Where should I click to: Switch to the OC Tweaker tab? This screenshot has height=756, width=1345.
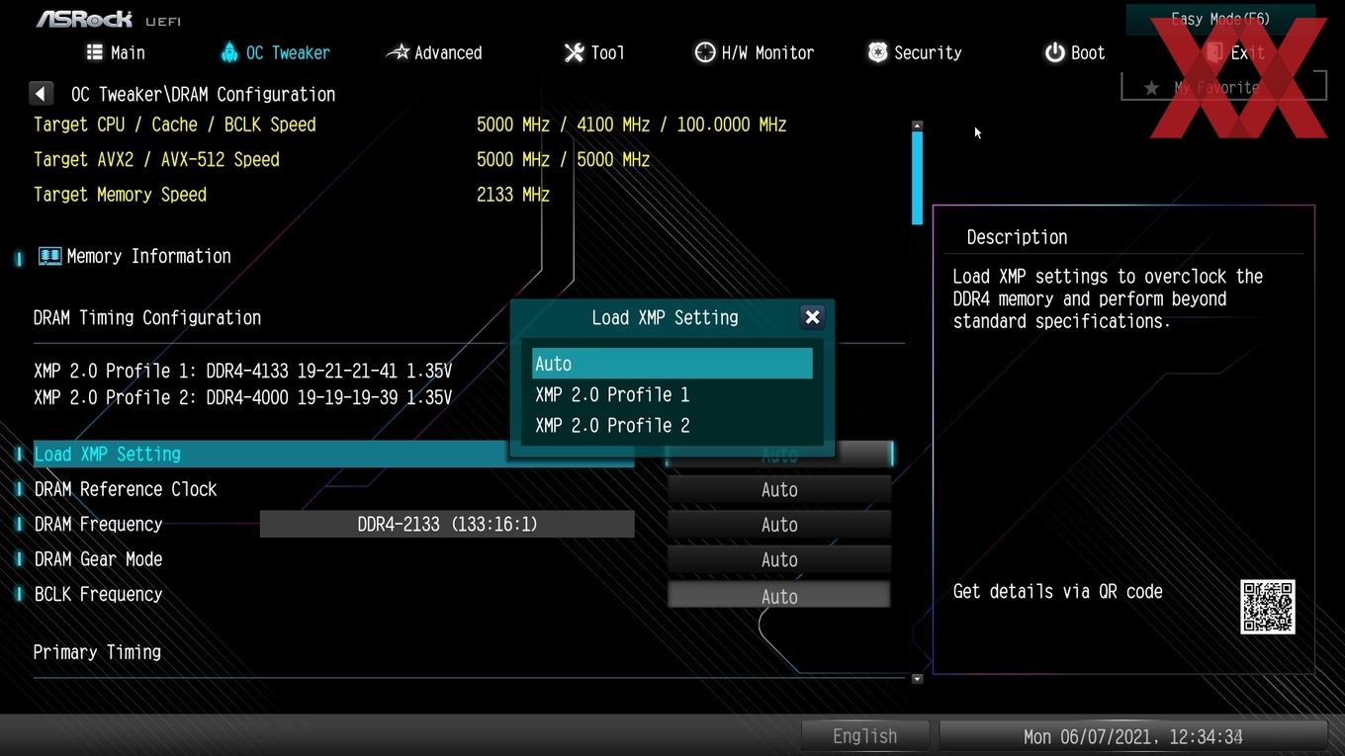(274, 52)
